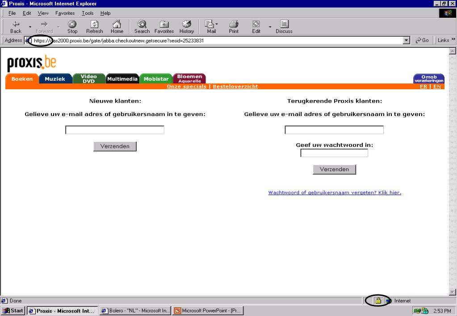Click the proxis.be logo
This screenshot has width=457, height=316.
click(31, 63)
